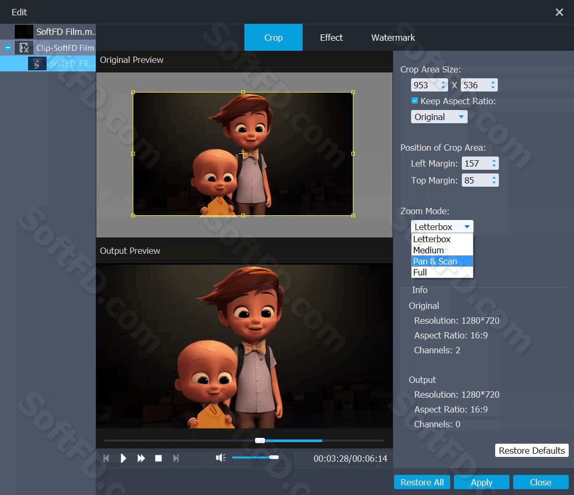Stop the video playback
Image resolution: width=574 pixels, height=495 pixels.
click(x=159, y=459)
